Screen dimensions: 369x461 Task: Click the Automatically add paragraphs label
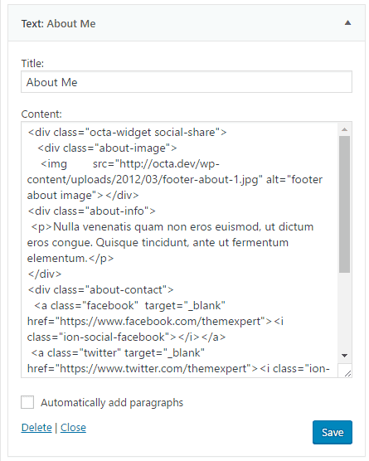click(x=112, y=402)
